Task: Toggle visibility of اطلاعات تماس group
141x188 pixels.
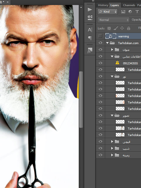Action: 100,56
